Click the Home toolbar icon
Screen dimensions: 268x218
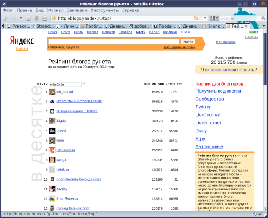coord(45,18)
